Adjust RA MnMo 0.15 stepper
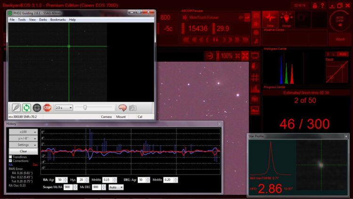Screen dimensions: 353x199 pyautogui.click(x=115, y=180)
